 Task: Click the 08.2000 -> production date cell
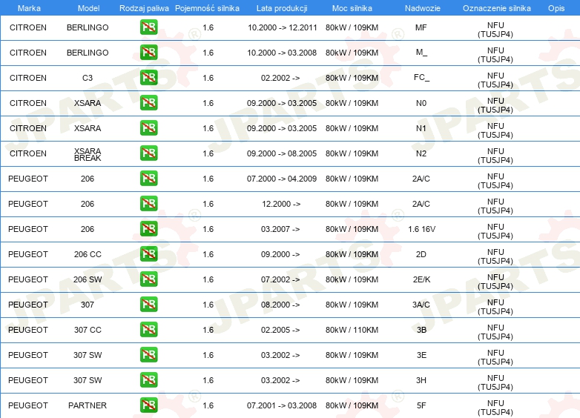pyautogui.click(x=280, y=305)
